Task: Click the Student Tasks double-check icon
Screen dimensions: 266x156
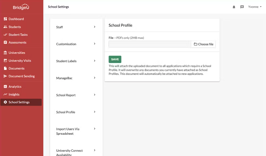Action: click(x=5, y=35)
